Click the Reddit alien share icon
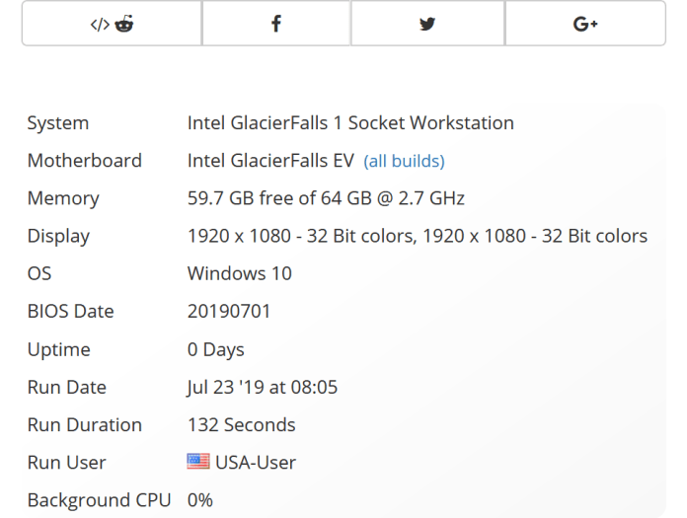 (124, 25)
